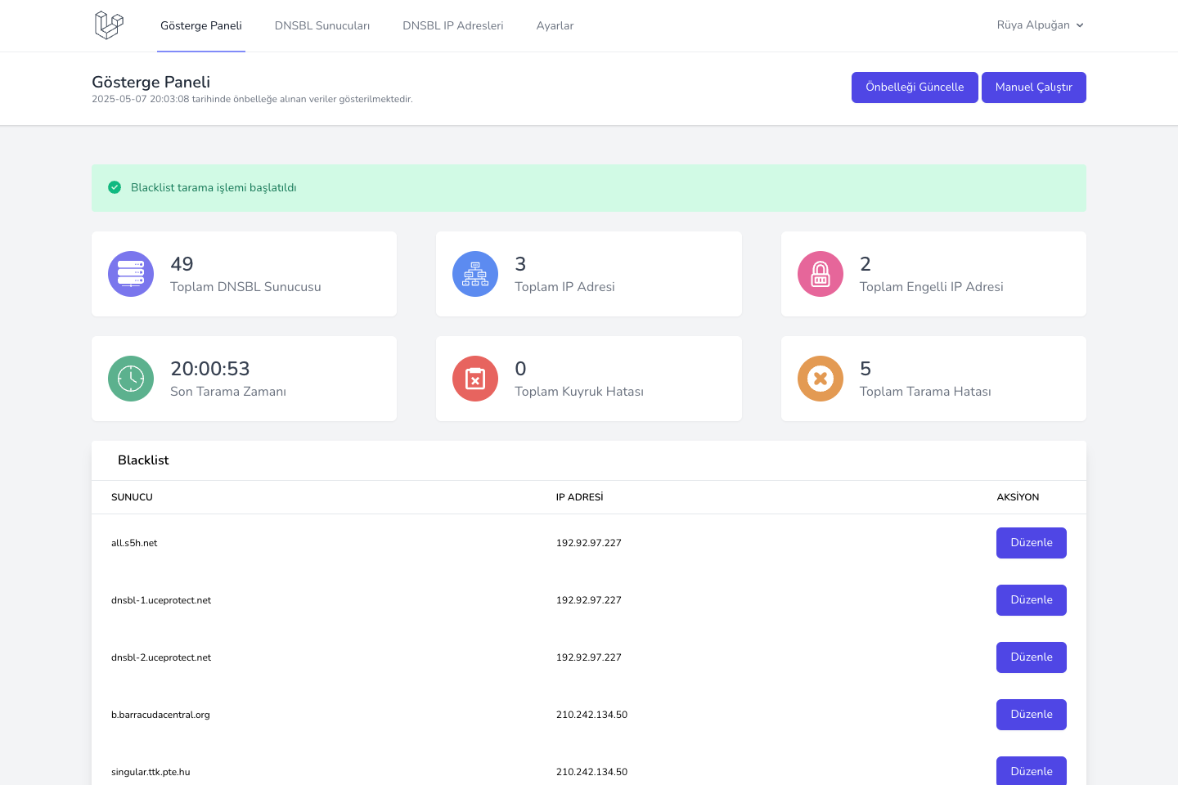Click Manuel Çalıştır button

[x=1034, y=87]
